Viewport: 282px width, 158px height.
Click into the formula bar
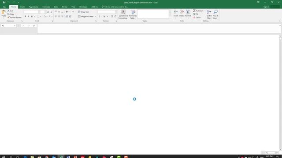[158, 28]
